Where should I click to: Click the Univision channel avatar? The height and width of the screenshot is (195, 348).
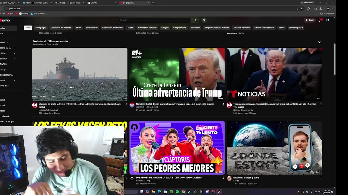pyautogui.click(x=132, y=105)
